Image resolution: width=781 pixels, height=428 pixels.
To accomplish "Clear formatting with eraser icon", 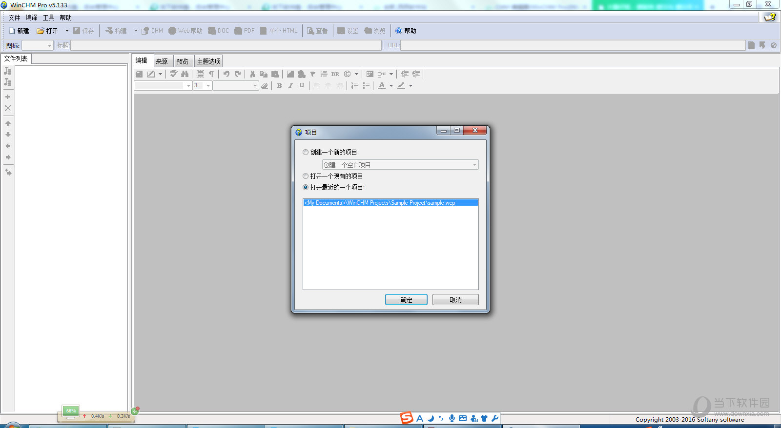I will coord(265,86).
